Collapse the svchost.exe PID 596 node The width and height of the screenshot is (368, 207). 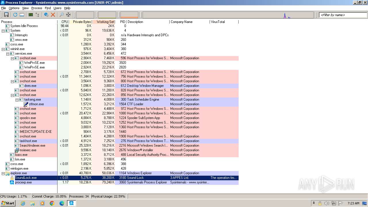tap(12, 58)
